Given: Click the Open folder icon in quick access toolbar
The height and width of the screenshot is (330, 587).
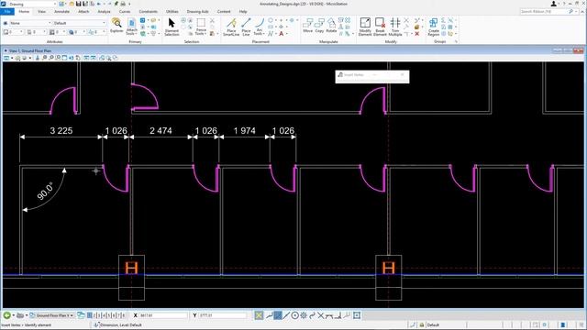Looking at the screenshot, I should (x=72, y=4).
